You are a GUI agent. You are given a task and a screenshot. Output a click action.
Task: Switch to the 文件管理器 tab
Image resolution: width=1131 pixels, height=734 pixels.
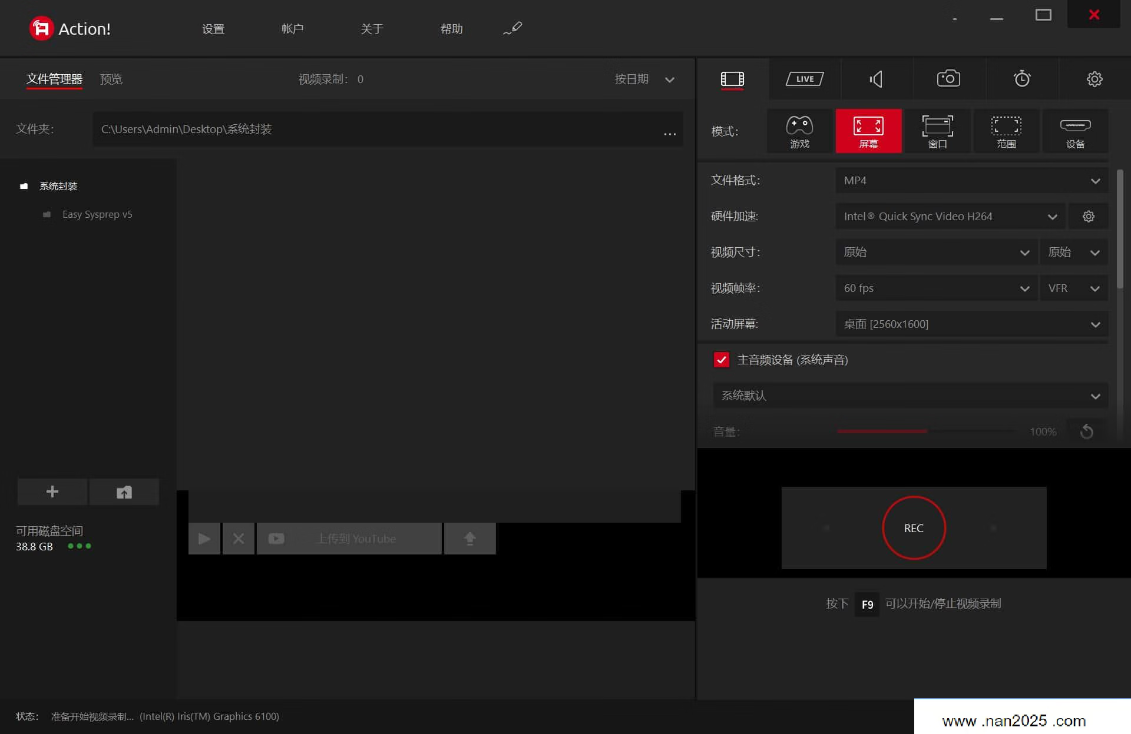point(54,79)
